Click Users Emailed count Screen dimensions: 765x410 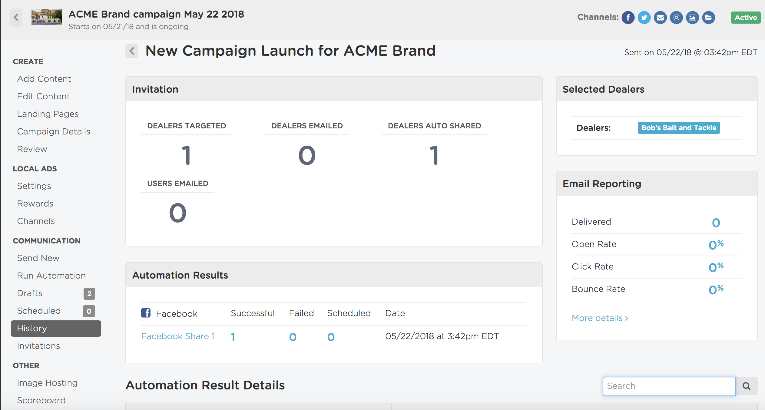pos(177,213)
